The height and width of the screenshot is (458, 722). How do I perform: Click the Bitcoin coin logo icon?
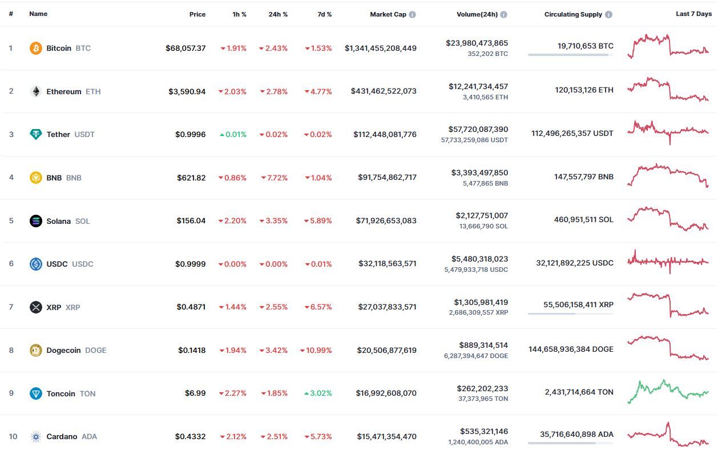click(36, 48)
